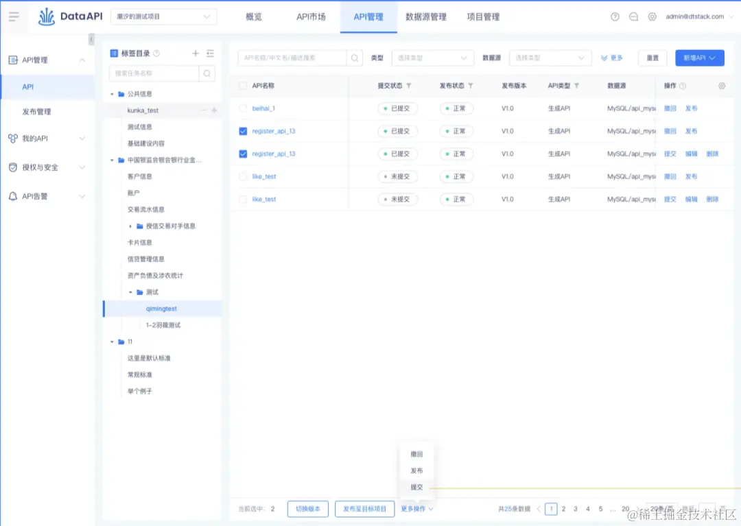Choose 发布 from more-operations menu

click(x=416, y=470)
